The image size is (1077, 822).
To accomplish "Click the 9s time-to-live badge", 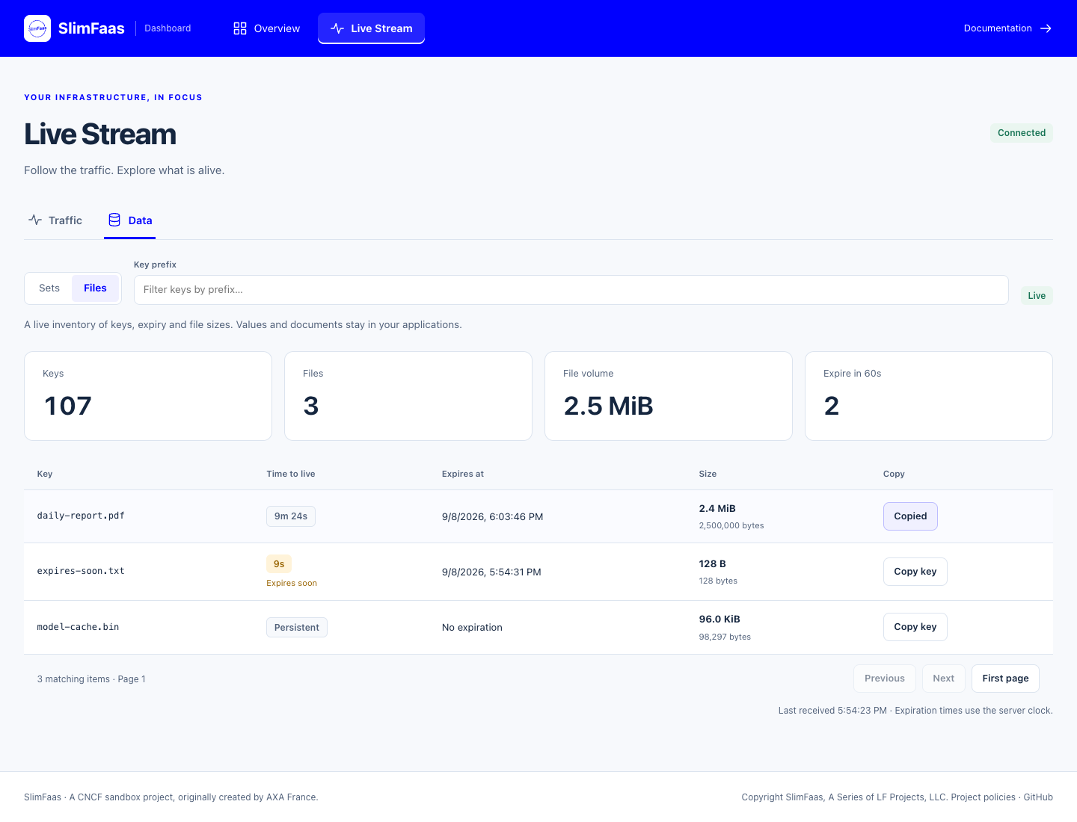I will click(x=279, y=564).
